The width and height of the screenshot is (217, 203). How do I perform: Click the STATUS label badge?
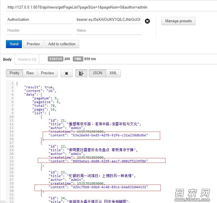pyautogui.click(x=55, y=59)
